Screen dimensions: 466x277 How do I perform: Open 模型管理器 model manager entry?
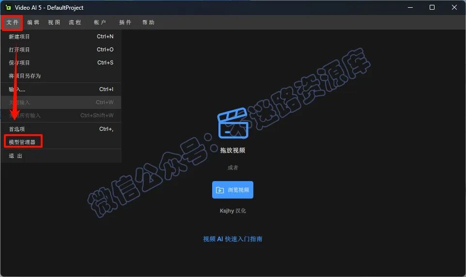click(x=61, y=142)
